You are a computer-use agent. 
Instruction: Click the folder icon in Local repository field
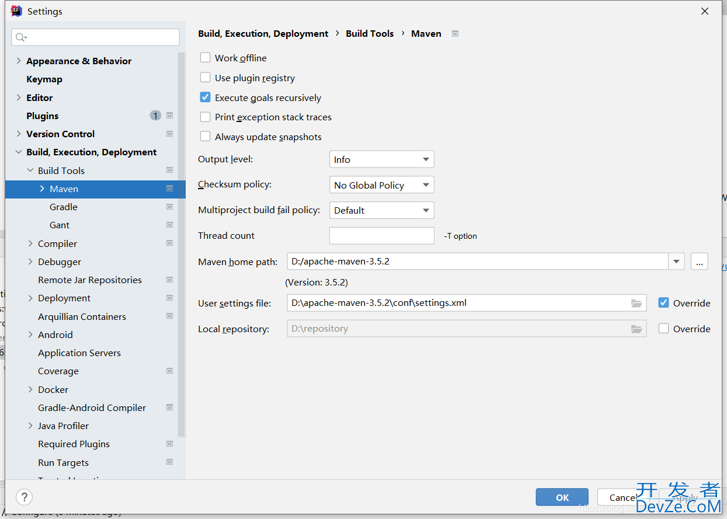click(x=636, y=329)
